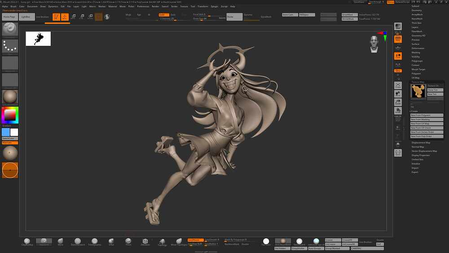Open the Alpha menu
The image size is (449, 253).
(5, 6)
